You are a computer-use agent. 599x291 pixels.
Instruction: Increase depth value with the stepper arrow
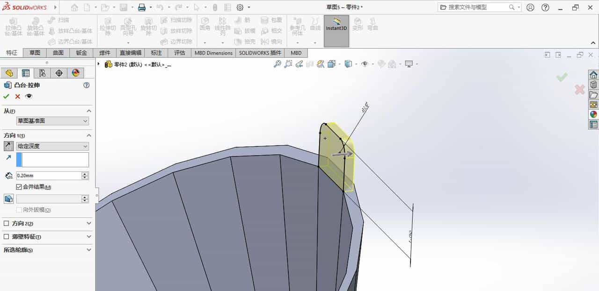(x=84, y=173)
